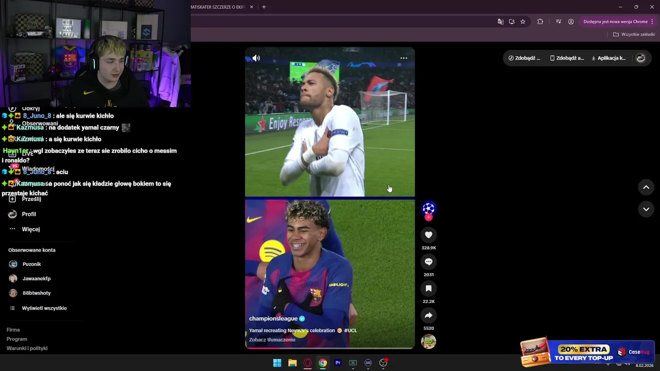Click the top Neymar video frame
Screen dimensions: 660x371
[330, 122]
